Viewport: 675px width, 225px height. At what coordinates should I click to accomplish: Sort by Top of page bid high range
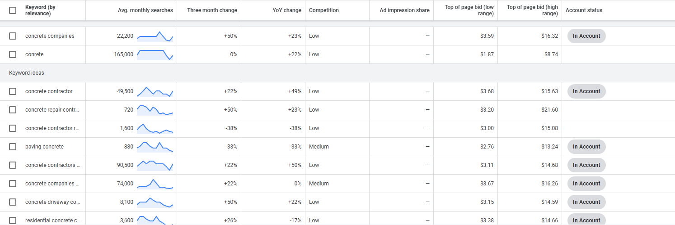click(532, 10)
